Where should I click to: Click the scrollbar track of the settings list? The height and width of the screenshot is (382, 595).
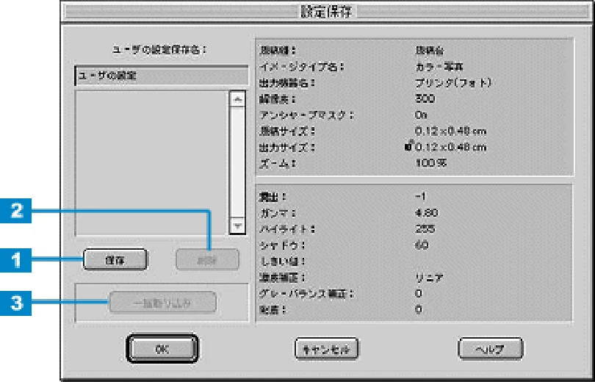click(x=238, y=163)
